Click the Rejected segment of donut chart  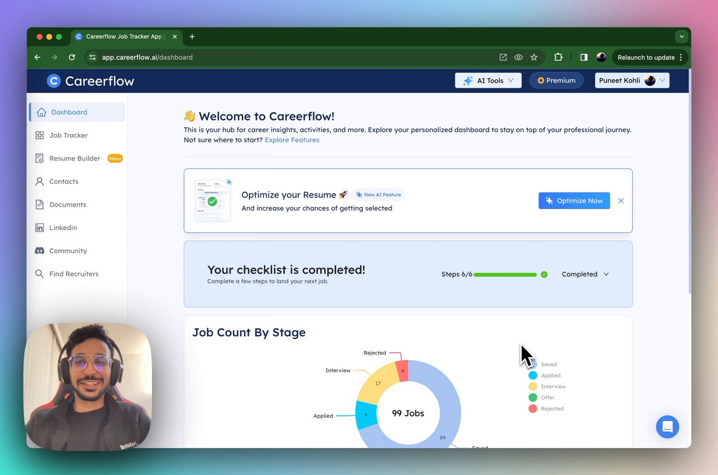click(x=402, y=371)
